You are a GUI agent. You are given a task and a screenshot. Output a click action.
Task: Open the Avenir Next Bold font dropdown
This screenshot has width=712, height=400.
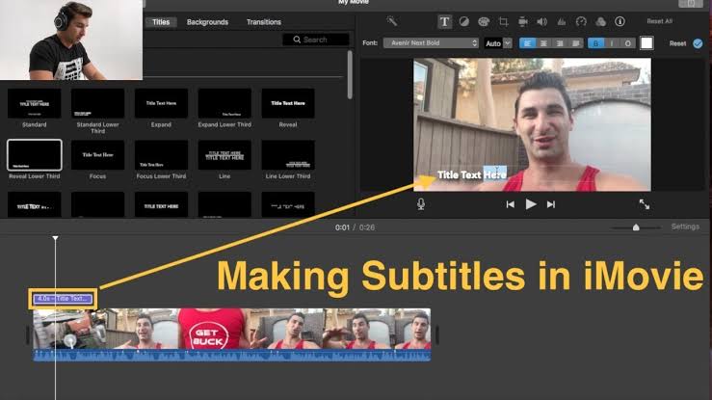(431, 43)
